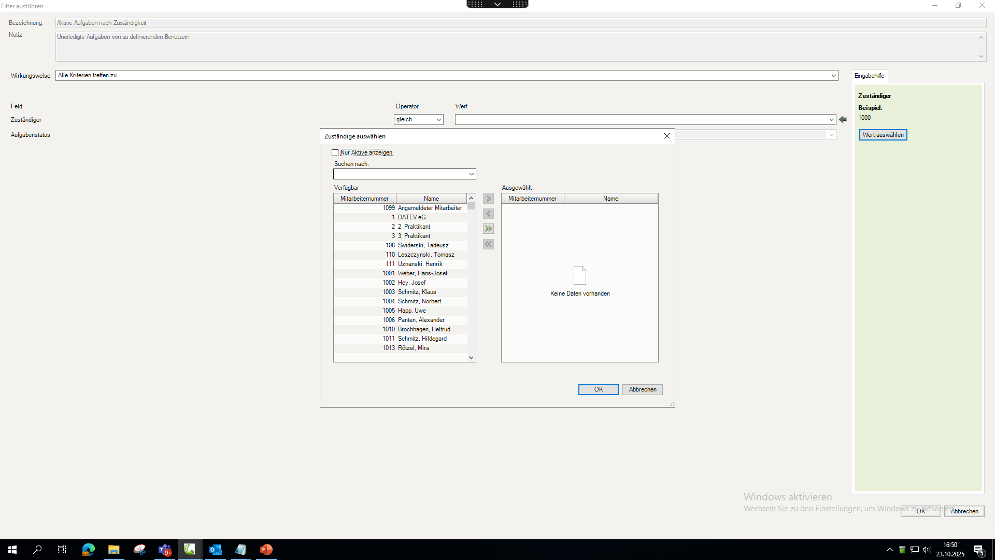995x560 pixels.
Task: Close the Zuständige auswählen dialog
Action: [666, 136]
